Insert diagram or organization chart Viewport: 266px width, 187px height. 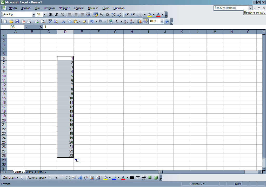86,178
